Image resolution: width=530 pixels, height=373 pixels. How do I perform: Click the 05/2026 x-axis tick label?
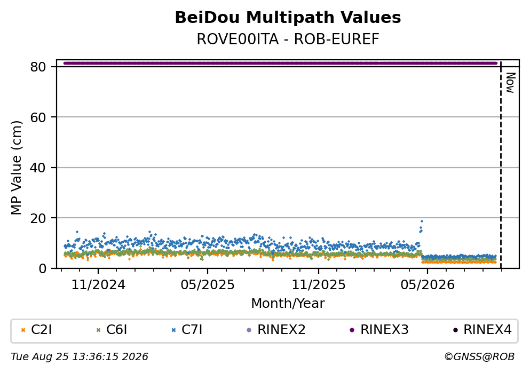click(427, 285)
